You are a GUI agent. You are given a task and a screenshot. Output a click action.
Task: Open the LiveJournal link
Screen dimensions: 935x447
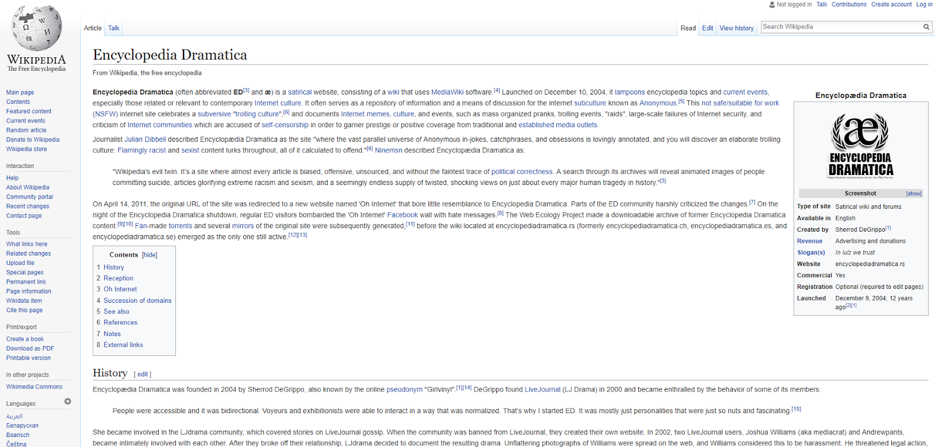click(542, 389)
